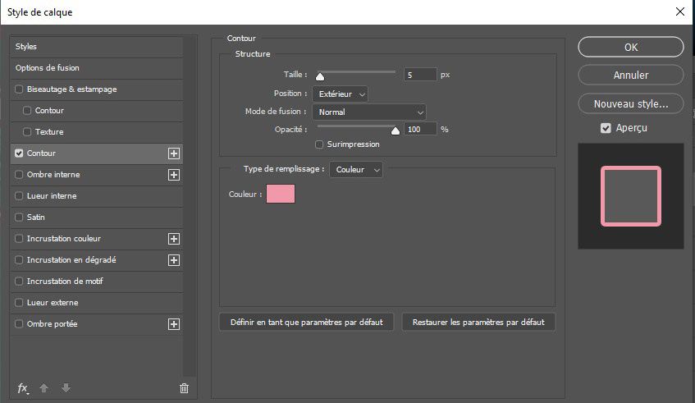Click the trash icon to delete effect

[x=184, y=388]
